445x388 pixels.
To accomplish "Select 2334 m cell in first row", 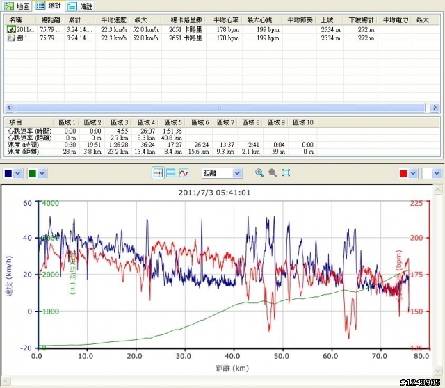I will pyautogui.click(x=331, y=29).
